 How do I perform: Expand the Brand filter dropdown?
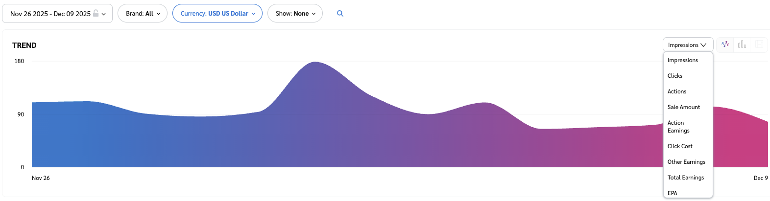tap(143, 14)
